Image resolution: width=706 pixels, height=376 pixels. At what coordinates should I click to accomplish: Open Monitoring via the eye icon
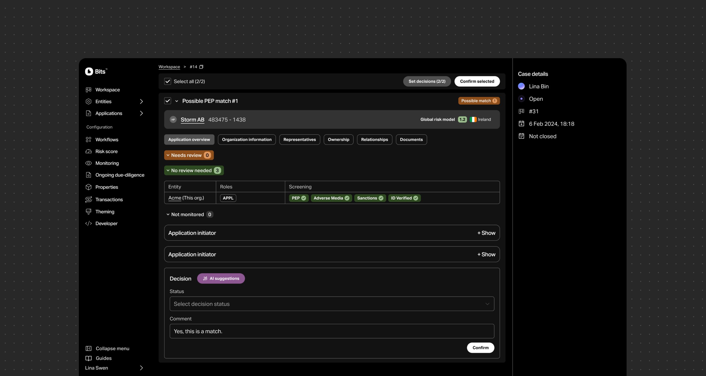pyautogui.click(x=89, y=163)
